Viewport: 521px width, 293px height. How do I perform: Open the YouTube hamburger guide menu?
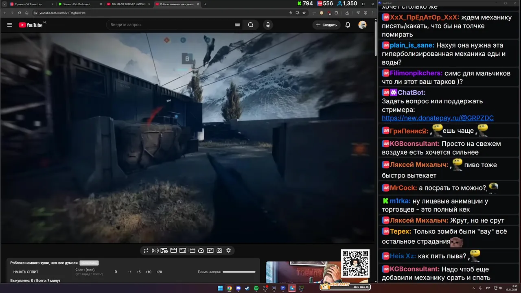[x=9, y=25]
